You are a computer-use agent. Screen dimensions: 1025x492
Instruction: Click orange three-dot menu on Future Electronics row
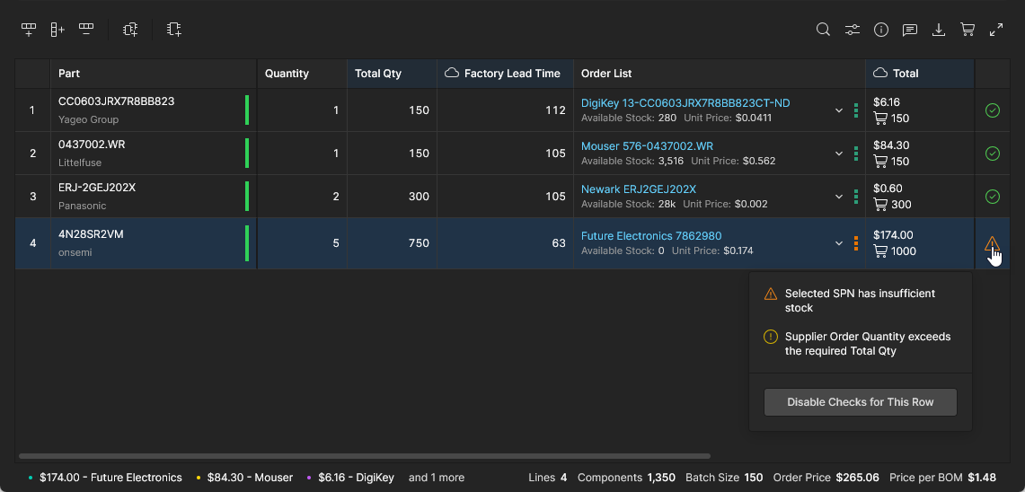(x=856, y=243)
